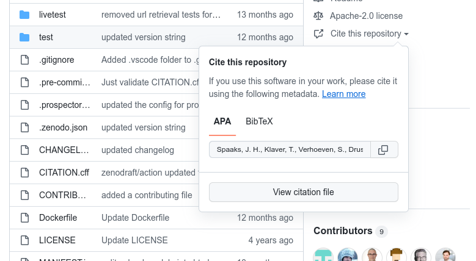Viewport: 476px width, 261px height.
Task: Open commit 'updated changelog'
Action: click(x=137, y=150)
